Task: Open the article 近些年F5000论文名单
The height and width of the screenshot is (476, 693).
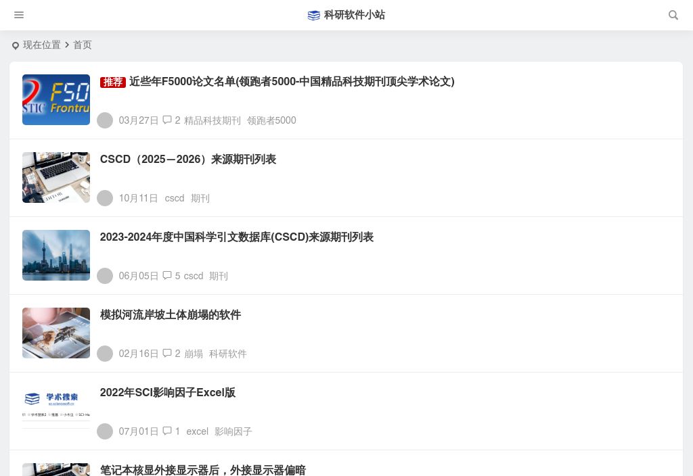Action: click(x=292, y=82)
